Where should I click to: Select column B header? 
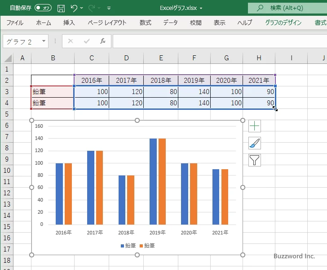(x=53, y=58)
